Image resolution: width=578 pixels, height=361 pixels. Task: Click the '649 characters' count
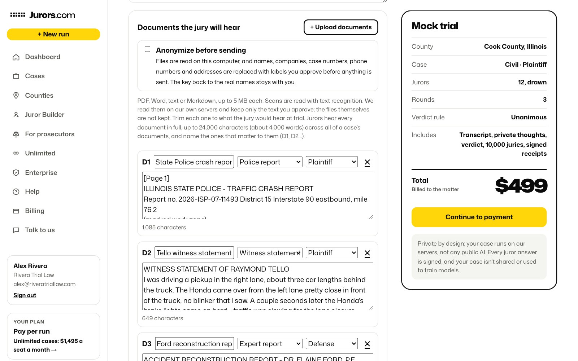tap(162, 318)
